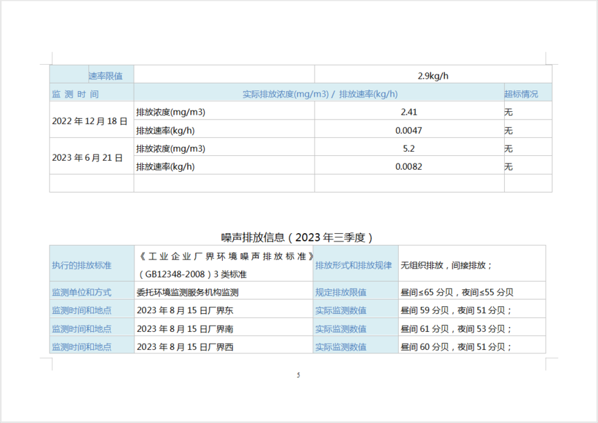Select the 2022年12月18日 date cell
Viewport: 598px width, 423px height.
90,121
